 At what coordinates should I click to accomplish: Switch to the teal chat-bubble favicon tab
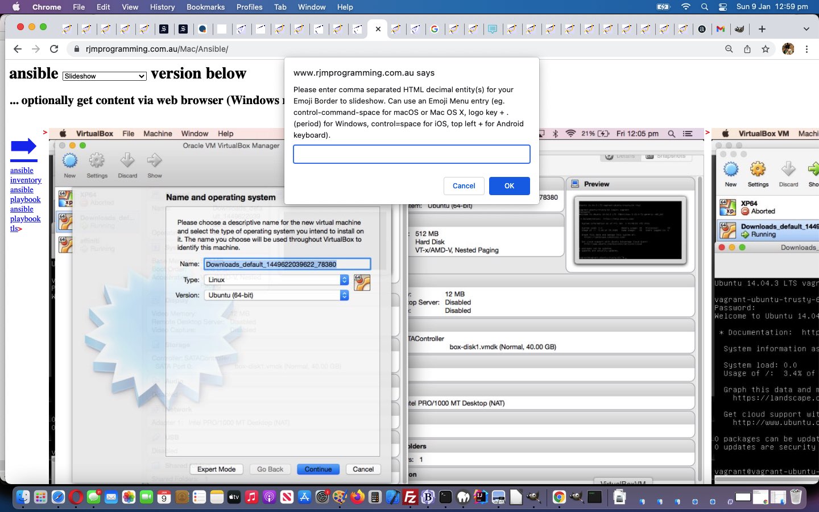coord(493,29)
